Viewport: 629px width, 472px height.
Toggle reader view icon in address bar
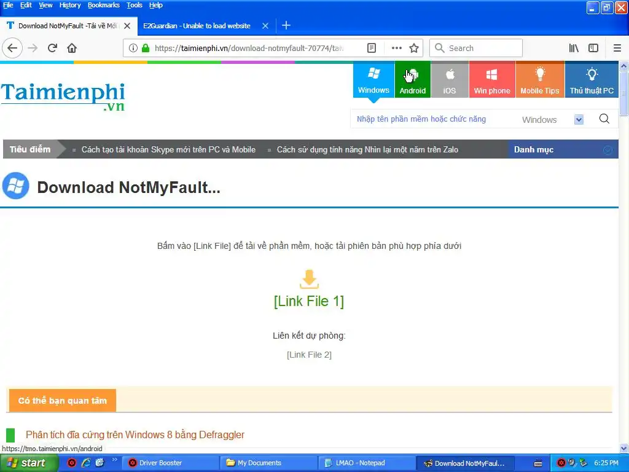[x=372, y=48]
